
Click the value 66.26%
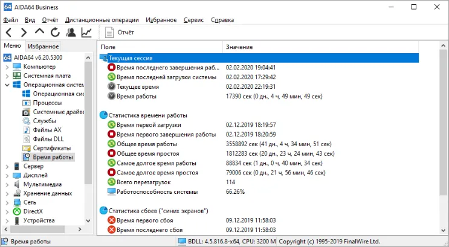(x=236, y=192)
